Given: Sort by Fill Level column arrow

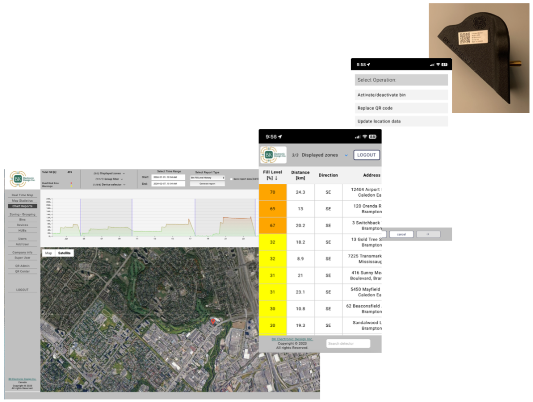Looking at the screenshot, I should 276,178.
